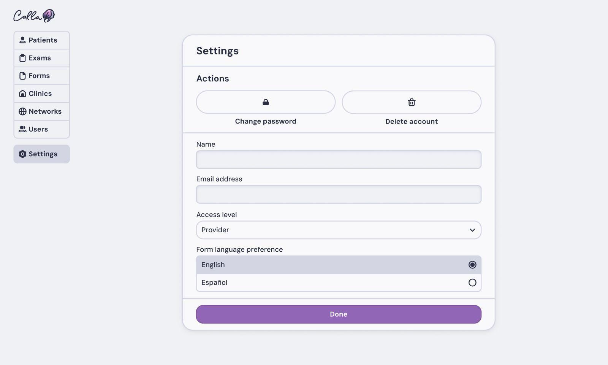Focus the Email address input field

pyautogui.click(x=338, y=195)
